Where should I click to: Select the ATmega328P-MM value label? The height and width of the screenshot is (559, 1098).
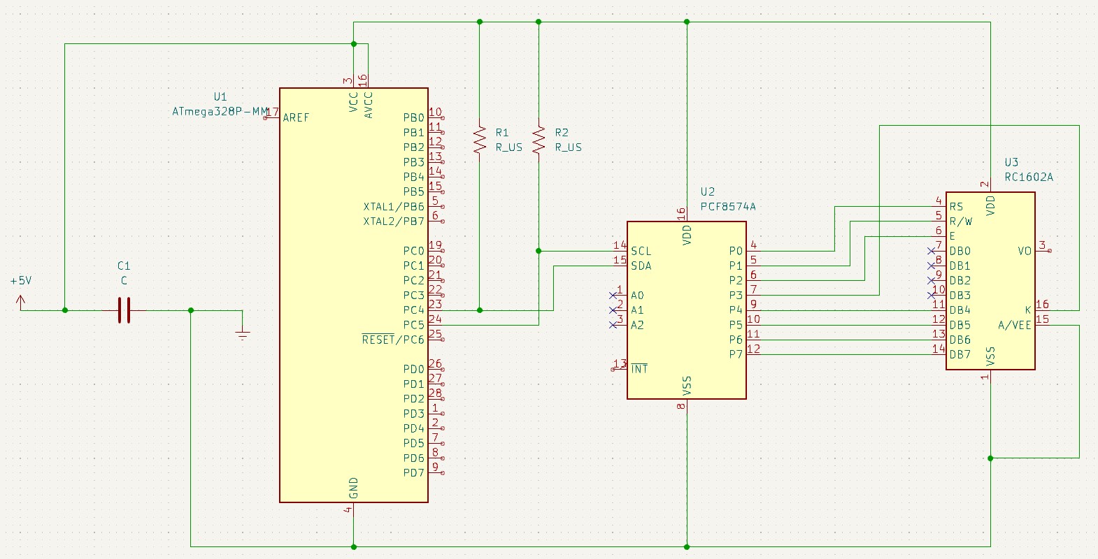220,112
